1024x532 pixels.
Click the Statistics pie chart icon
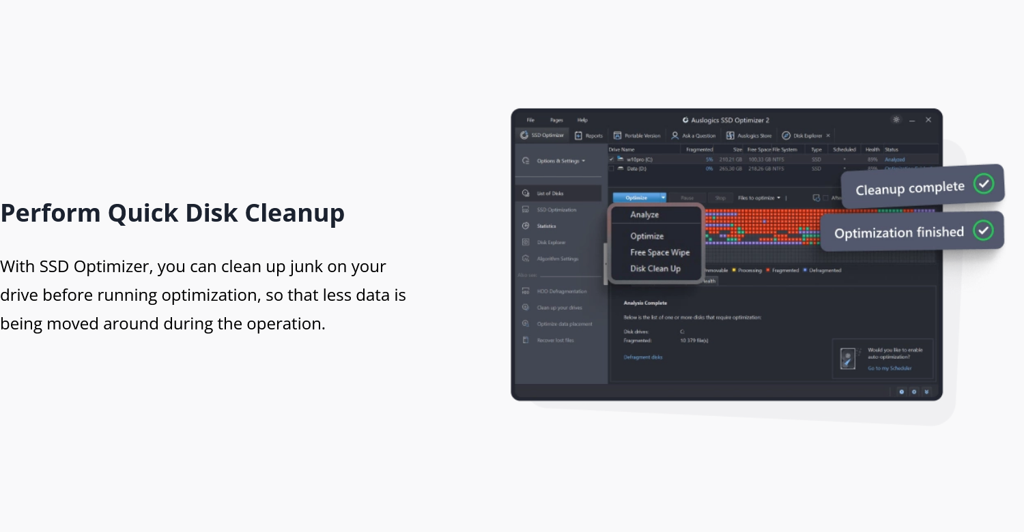(526, 226)
